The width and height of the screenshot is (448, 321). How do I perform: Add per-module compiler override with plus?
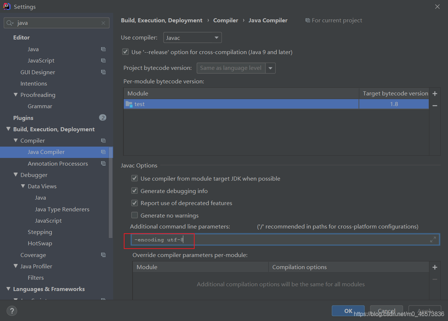[435, 267]
